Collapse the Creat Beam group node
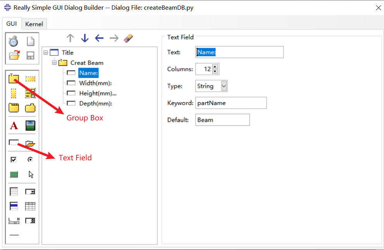The width and height of the screenshot is (384, 250). (x=55, y=63)
